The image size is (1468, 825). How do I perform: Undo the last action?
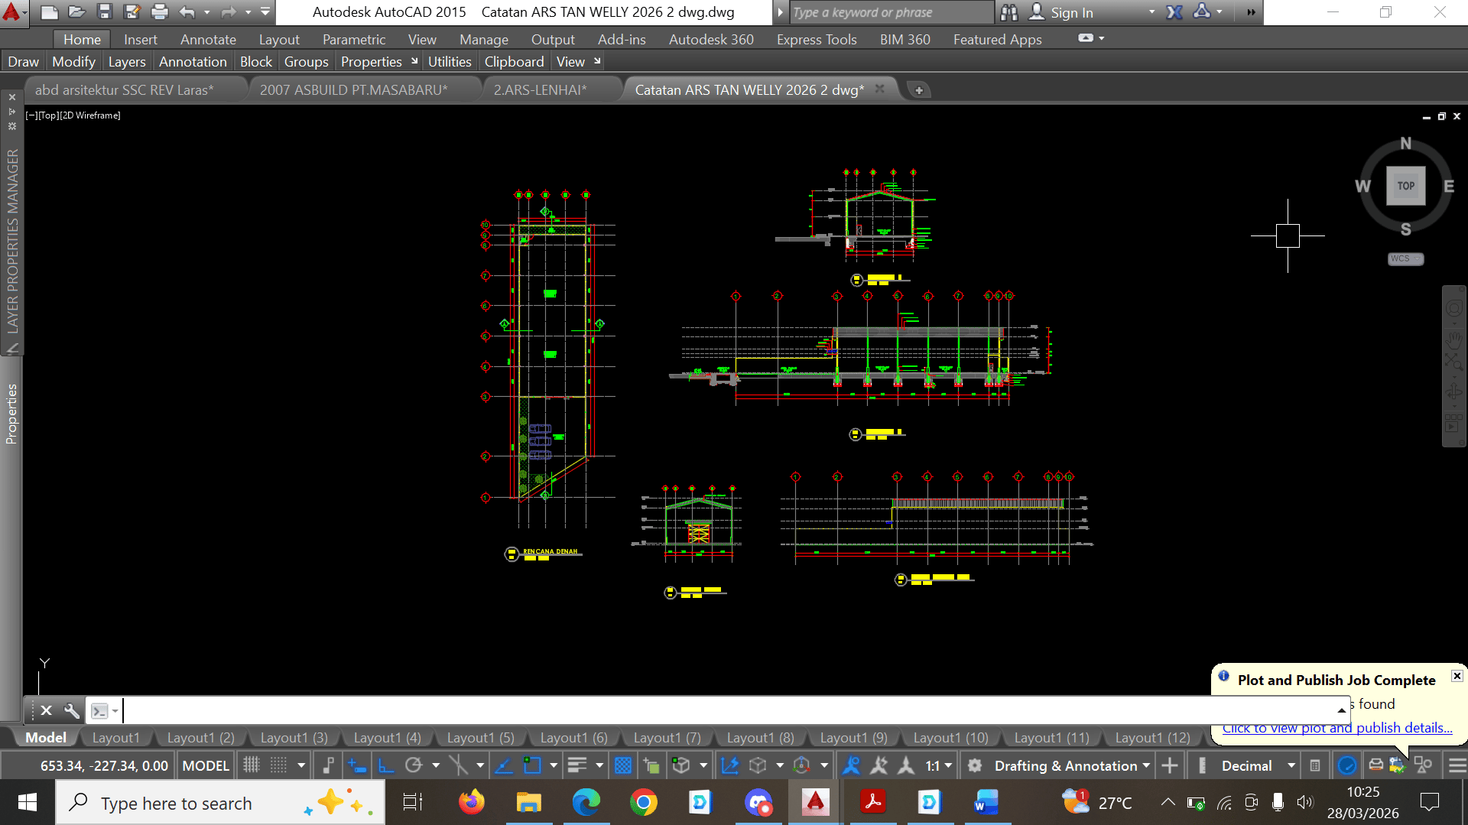(187, 12)
